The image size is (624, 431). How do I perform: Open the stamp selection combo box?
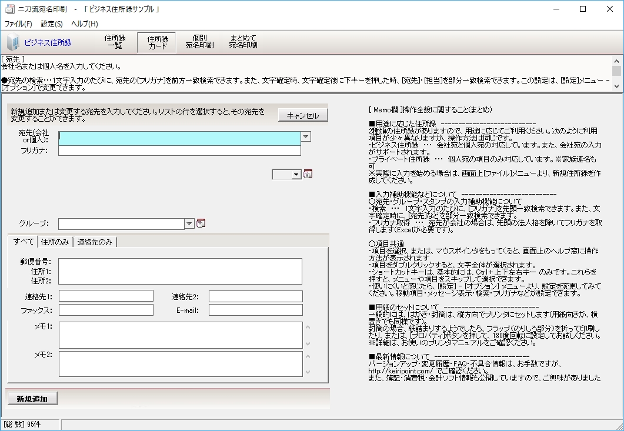(x=296, y=174)
